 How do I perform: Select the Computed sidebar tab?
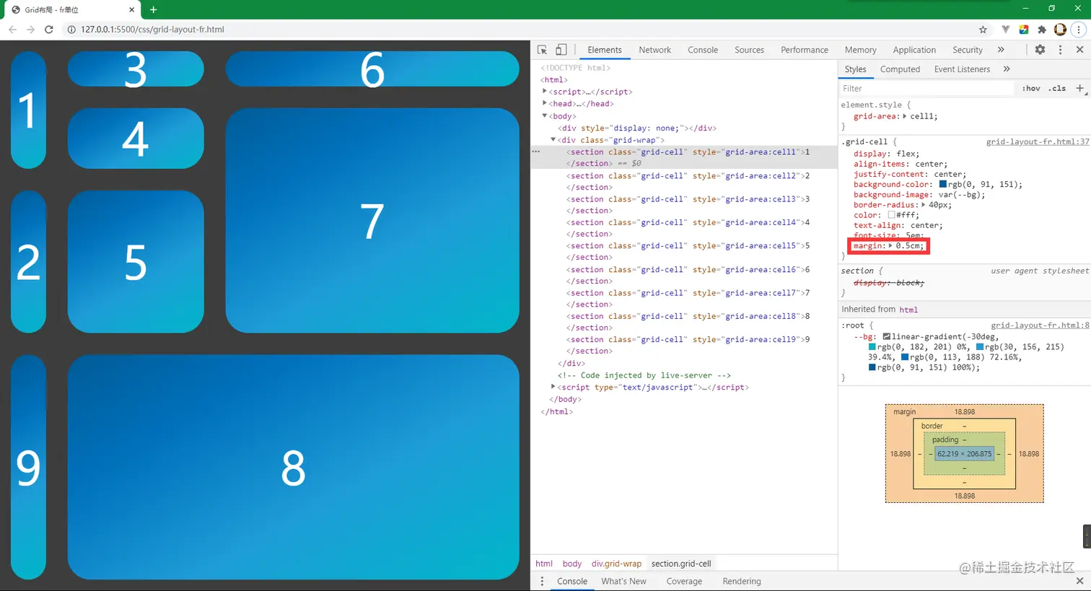[x=900, y=69]
